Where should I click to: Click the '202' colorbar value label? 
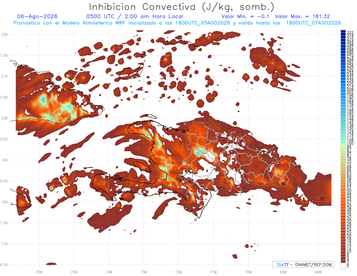click(350, 92)
